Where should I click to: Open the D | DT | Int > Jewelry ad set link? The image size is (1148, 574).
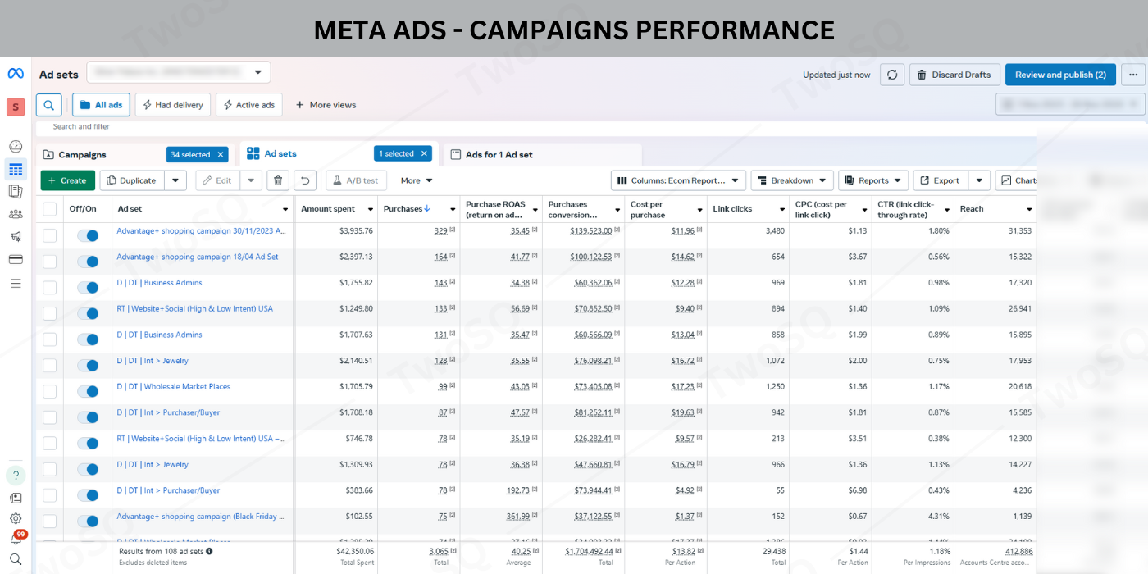tap(153, 361)
